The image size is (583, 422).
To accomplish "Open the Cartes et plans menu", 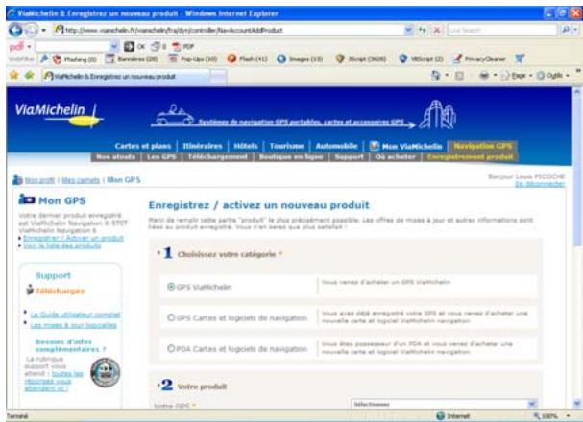I will pos(143,146).
